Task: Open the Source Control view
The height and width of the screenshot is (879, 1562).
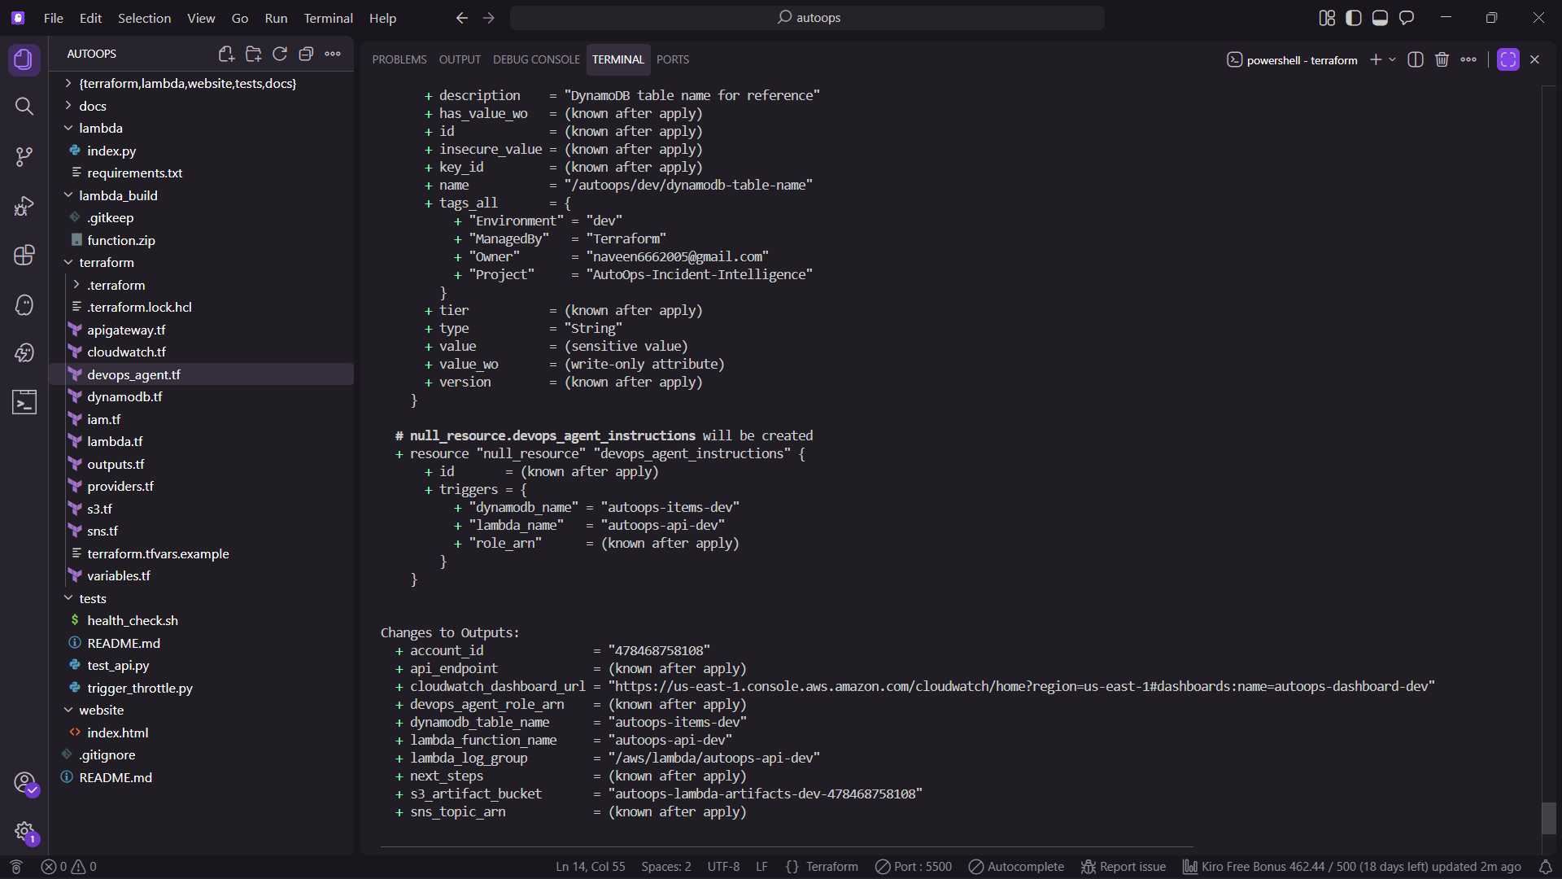Action: [x=24, y=156]
